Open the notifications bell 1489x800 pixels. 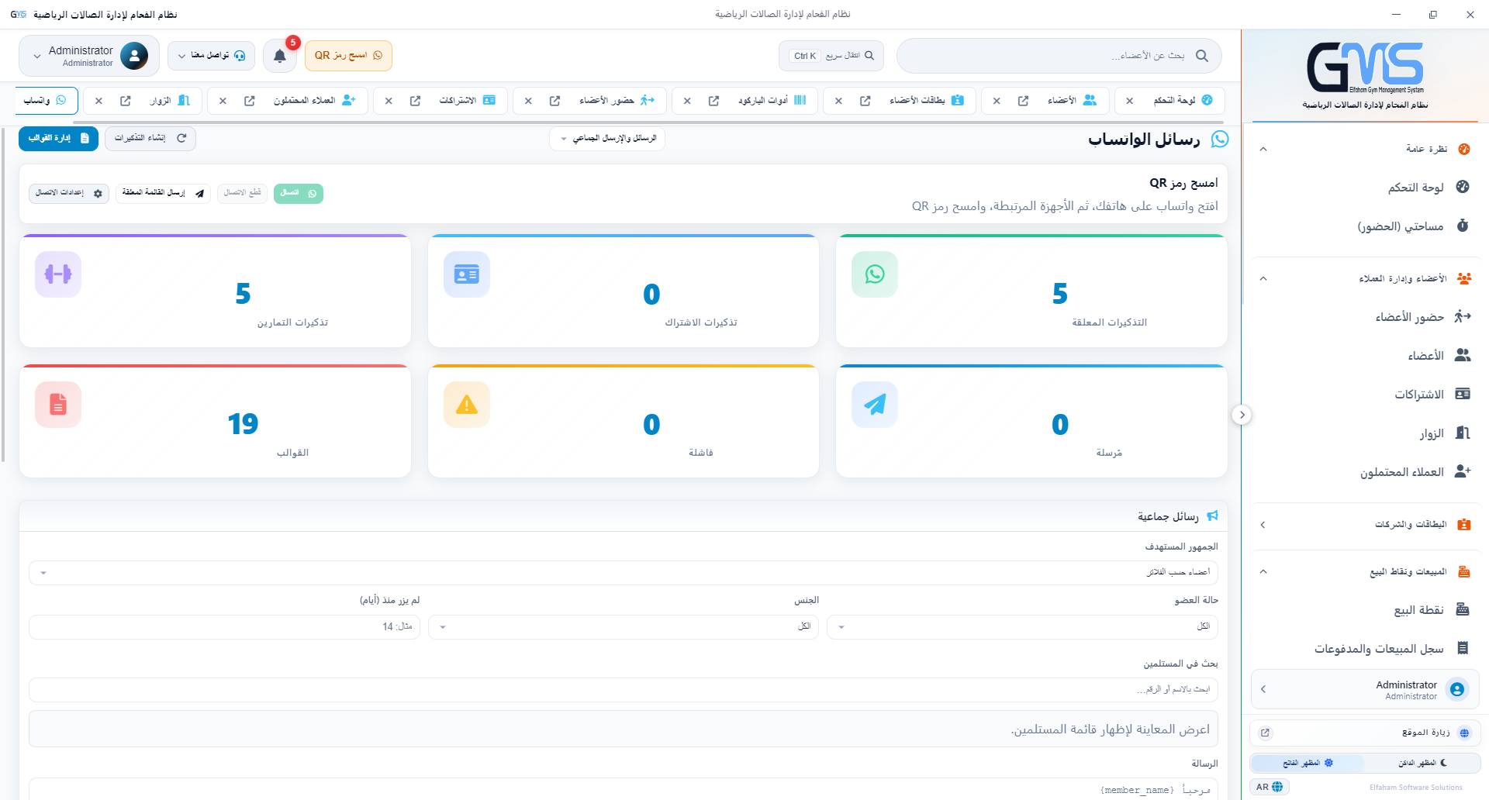280,56
